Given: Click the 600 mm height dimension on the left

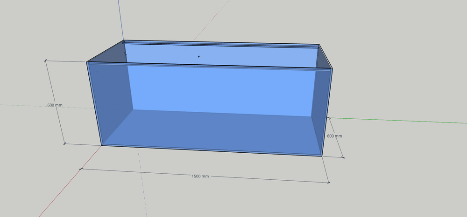Looking at the screenshot, I should point(55,105).
